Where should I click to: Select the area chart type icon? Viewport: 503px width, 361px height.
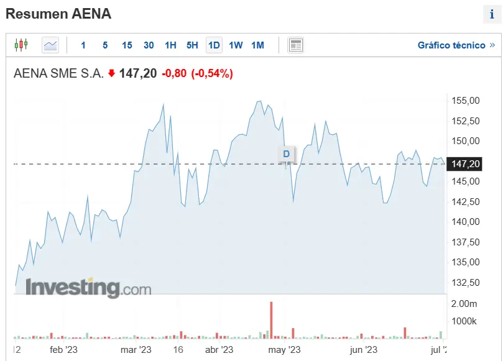50,45
